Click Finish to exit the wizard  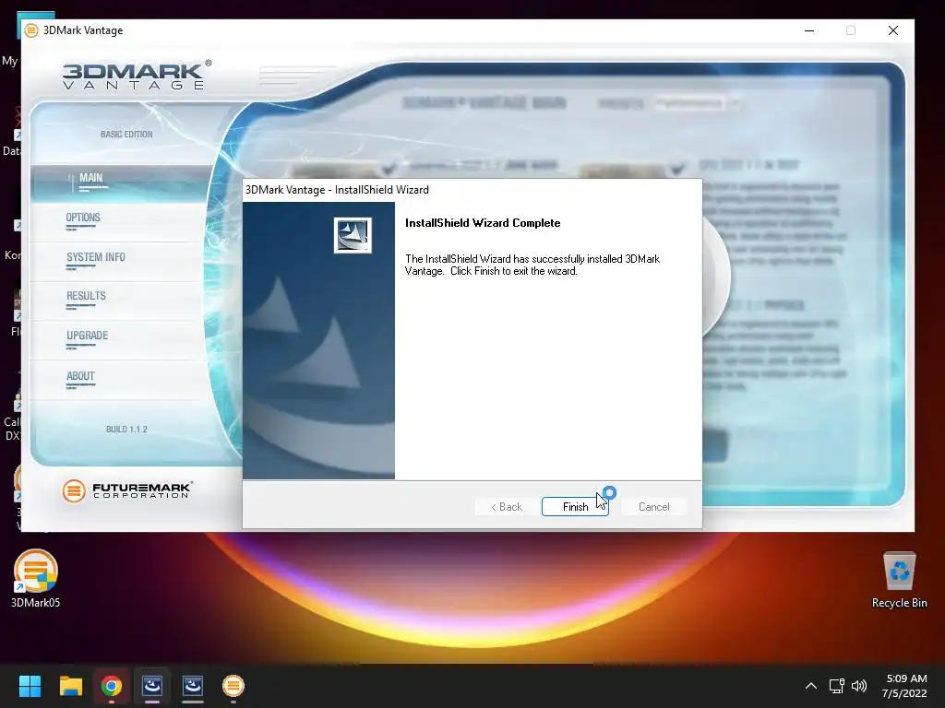(575, 507)
